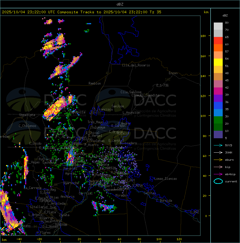Click the 'V_Flores' map label

click(44, 233)
